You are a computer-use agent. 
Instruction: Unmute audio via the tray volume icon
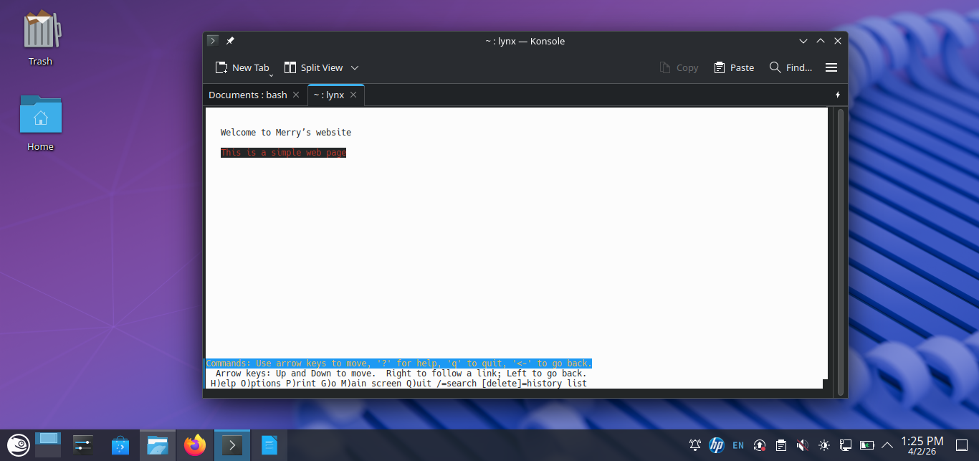[x=803, y=445]
